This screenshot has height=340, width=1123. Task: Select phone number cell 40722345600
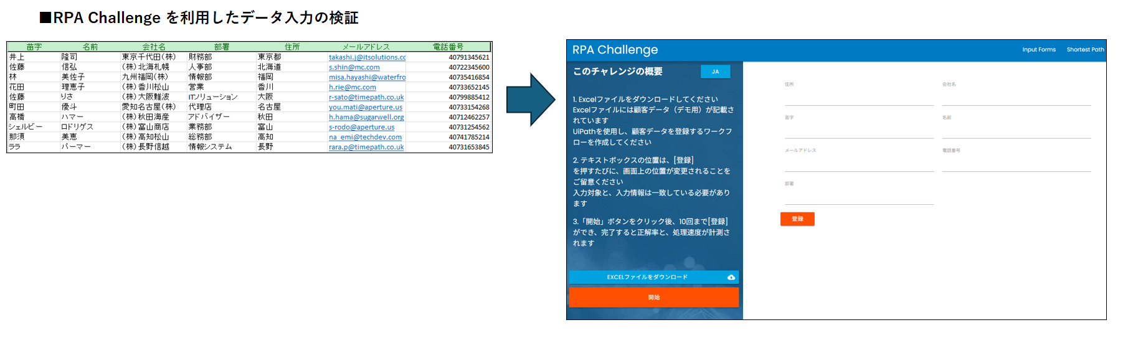coord(448,67)
